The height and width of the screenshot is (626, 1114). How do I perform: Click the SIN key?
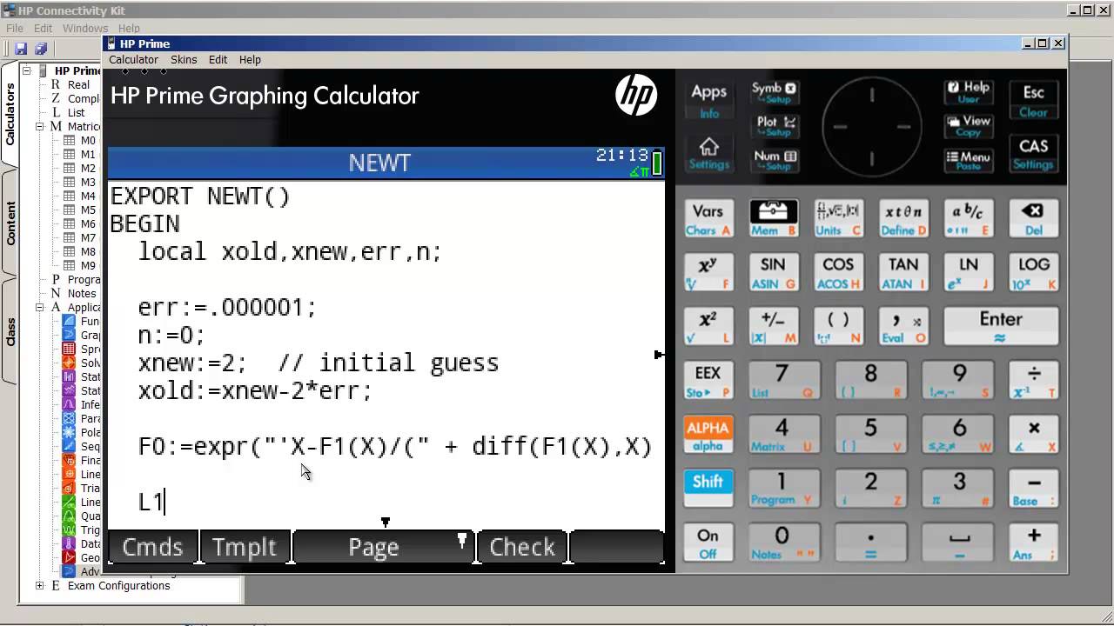[x=773, y=273]
